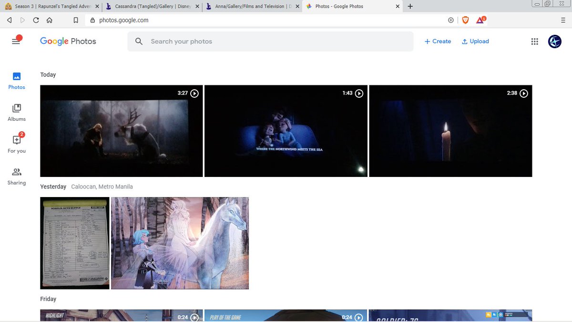Open the Highlight 0:24 video from Friday
The image size is (572, 322).
coord(122,315)
